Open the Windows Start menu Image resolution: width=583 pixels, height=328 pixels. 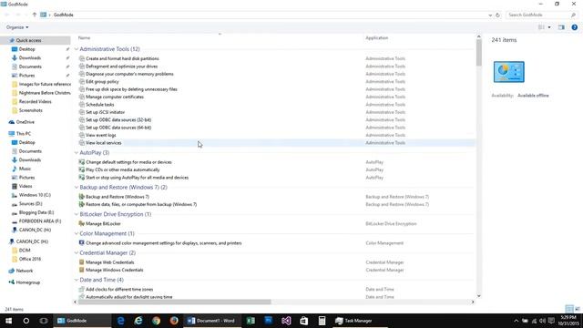[8, 321]
